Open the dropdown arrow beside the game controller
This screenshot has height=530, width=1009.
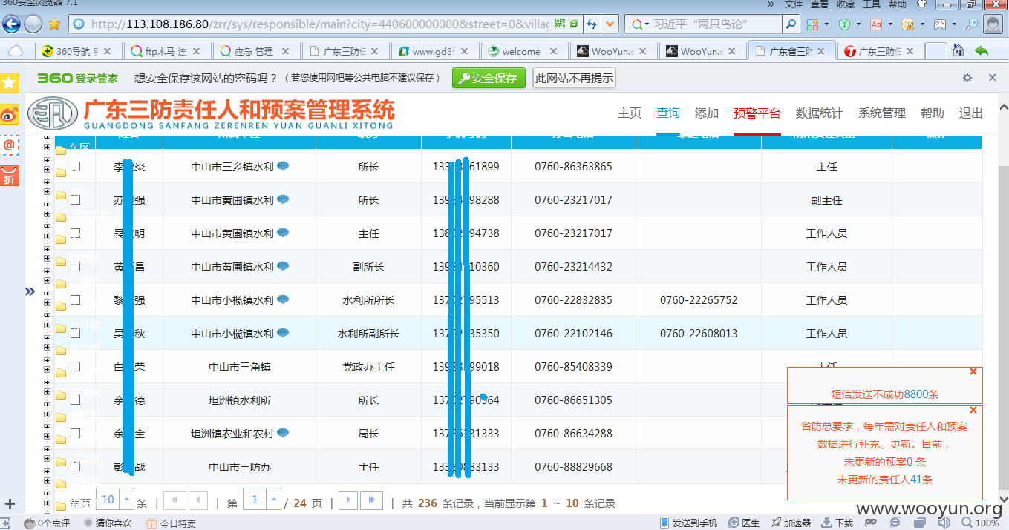[955, 24]
